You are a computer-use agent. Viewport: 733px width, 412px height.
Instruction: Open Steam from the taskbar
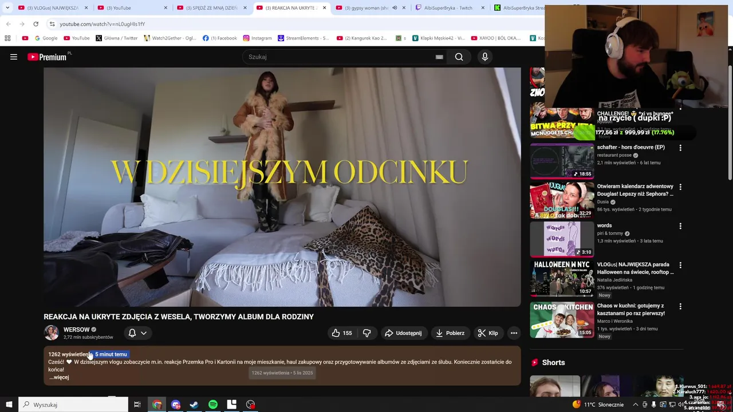tap(194, 405)
